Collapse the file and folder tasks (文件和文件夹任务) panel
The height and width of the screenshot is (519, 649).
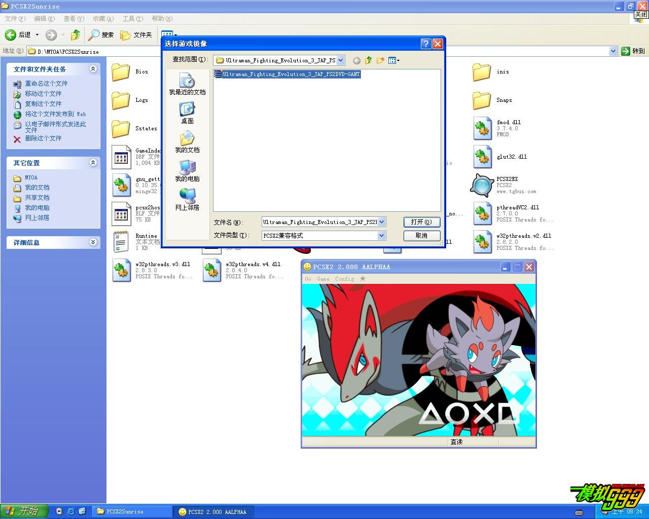coord(93,69)
